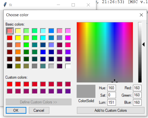This screenshot has width=148, height=118.
Task: Click the luminance slider arrow marker
Action: (143, 44)
